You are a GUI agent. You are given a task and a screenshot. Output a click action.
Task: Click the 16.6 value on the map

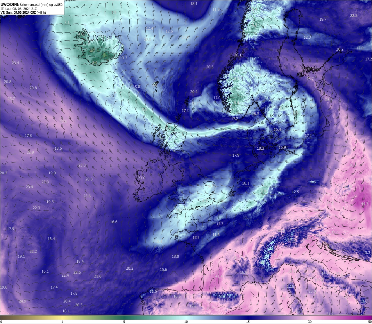coord(114,222)
